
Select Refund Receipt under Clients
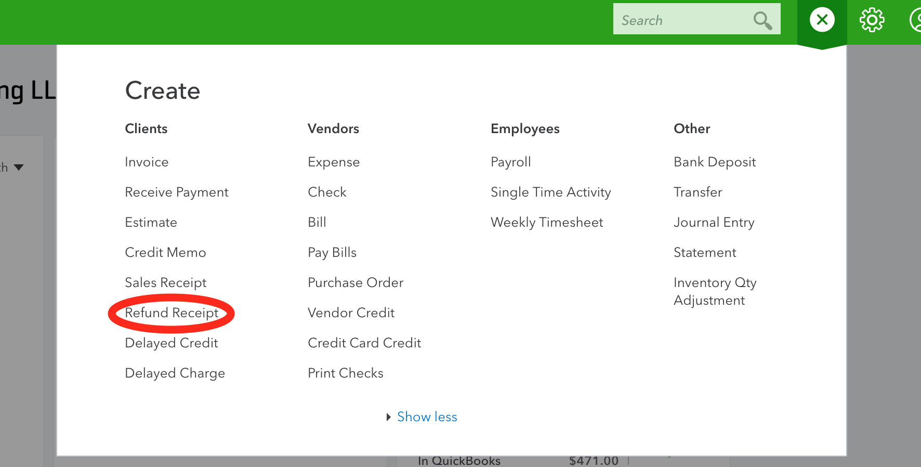172,313
